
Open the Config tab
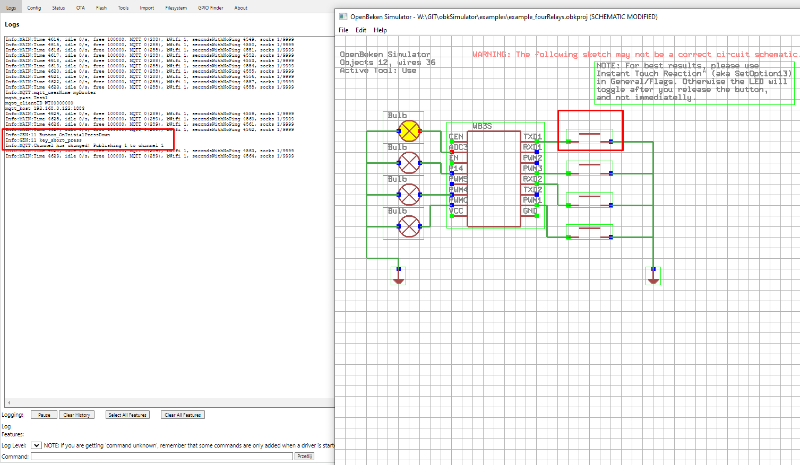(34, 8)
